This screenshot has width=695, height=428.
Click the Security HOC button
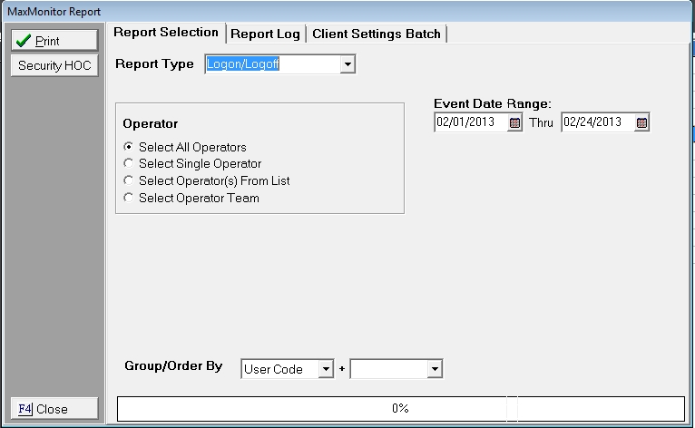[x=53, y=65]
